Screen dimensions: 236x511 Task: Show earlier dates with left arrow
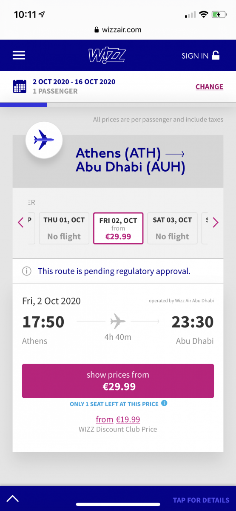click(x=21, y=222)
